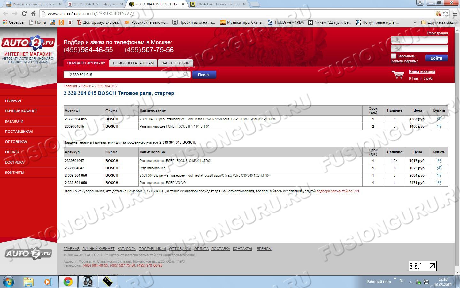
Task: Open Windows Start menu
Action: point(8,282)
